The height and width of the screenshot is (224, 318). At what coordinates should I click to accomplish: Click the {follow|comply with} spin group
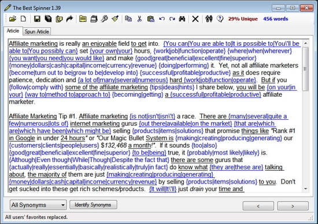pos(36,87)
